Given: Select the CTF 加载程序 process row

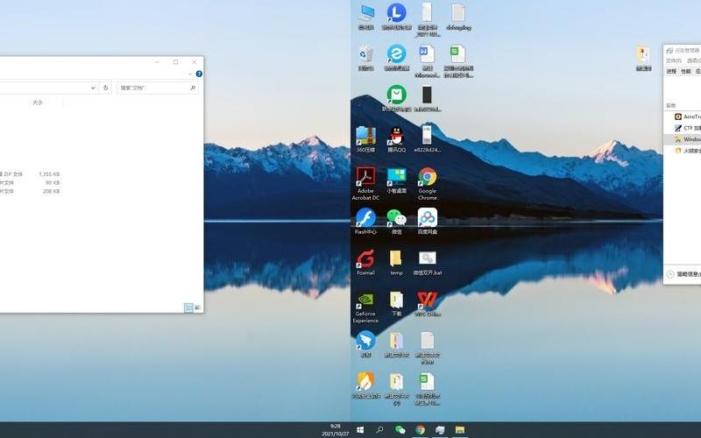Looking at the screenshot, I should tap(683, 128).
